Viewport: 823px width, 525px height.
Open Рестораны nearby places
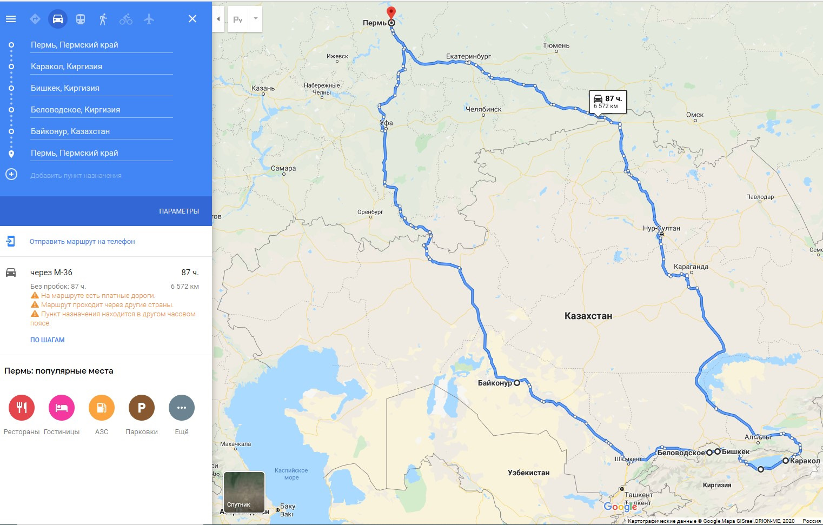pos(22,415)
